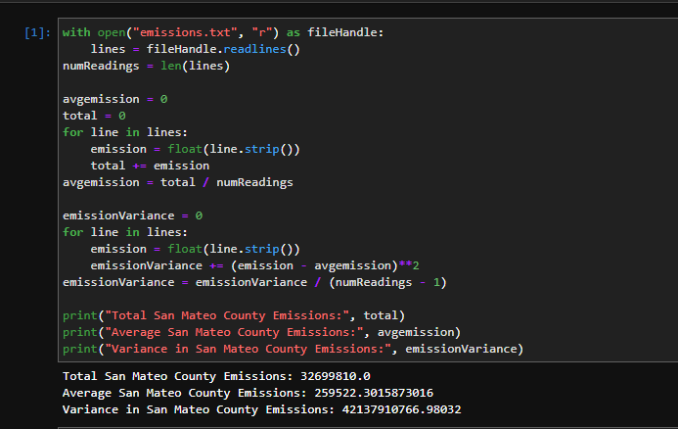Click the line avgemission = total / numReadings
678x429 pixels.
tap(178, 183)
